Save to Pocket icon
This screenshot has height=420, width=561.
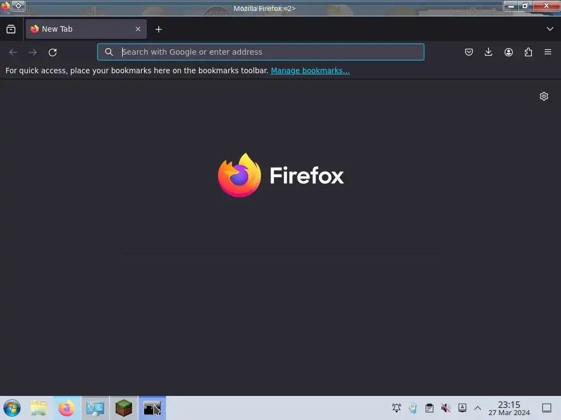click(x=469, y=52)
